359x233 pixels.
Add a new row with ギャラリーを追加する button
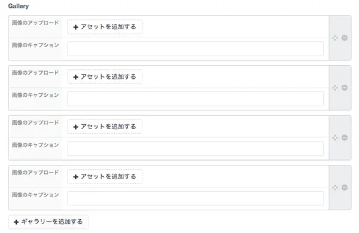[x=48, y=222]
